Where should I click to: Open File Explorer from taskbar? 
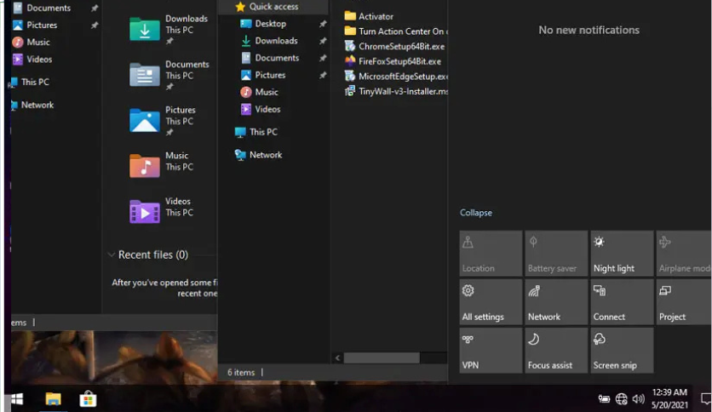coord(53,399)
